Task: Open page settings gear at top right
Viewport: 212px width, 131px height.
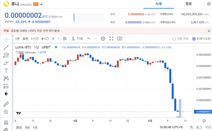Action: (209, 4)
